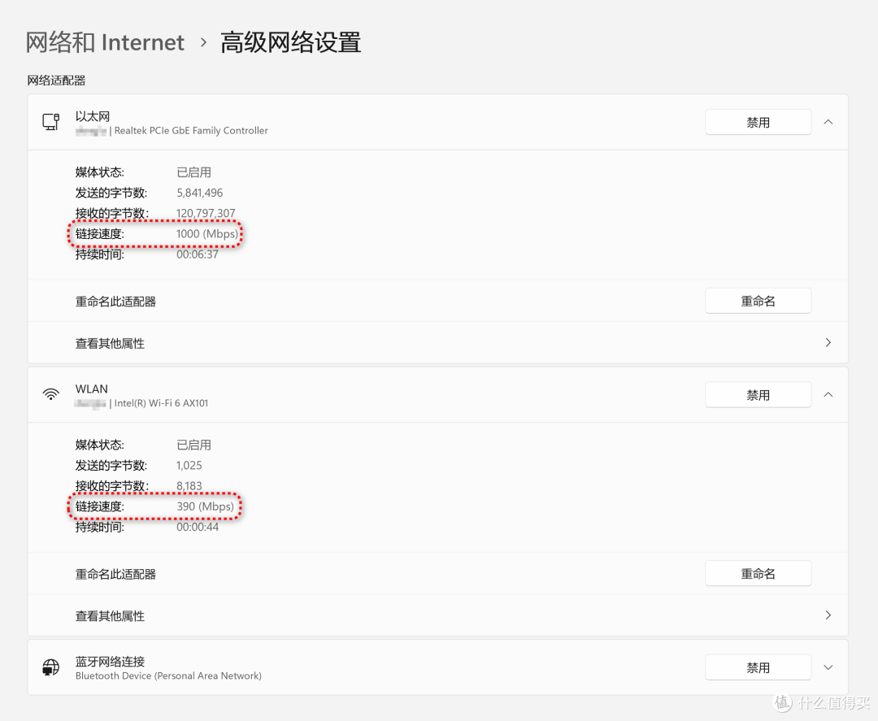The height and width of the screenshot is (721, 878).
Task: Click 重命名 for the Ethernet adapter
Action: click(758, 300)
